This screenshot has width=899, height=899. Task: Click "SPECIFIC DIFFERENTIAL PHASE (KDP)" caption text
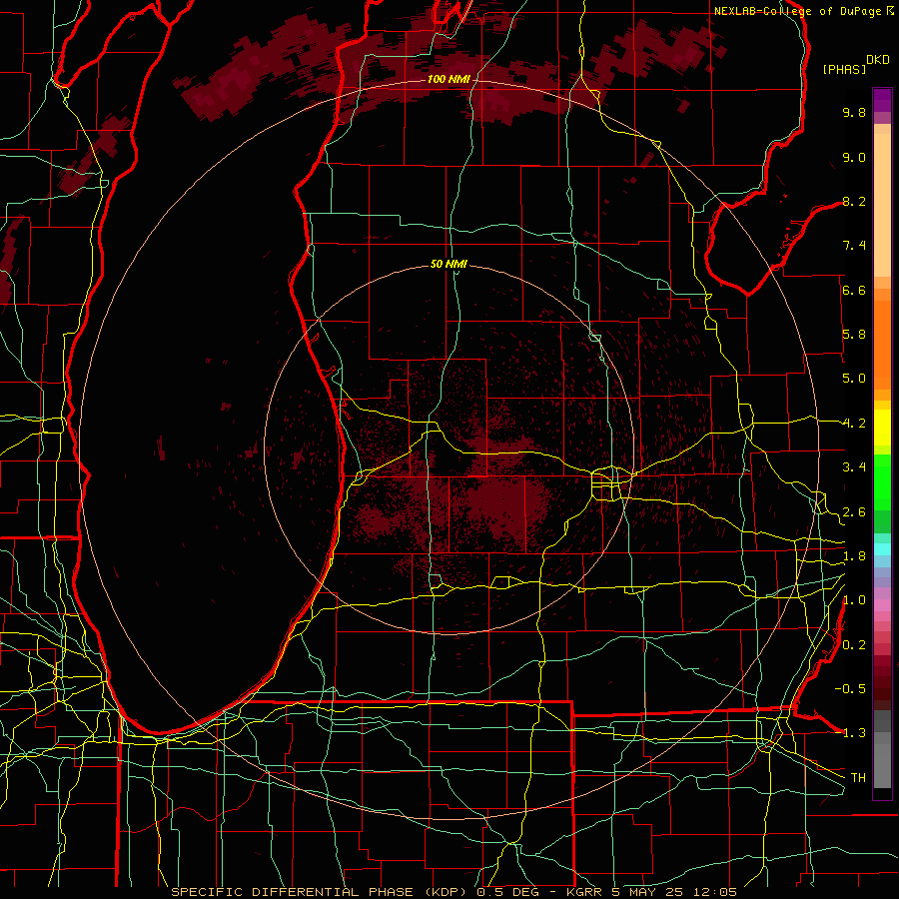pyautogui.click(x=320, y=892)
